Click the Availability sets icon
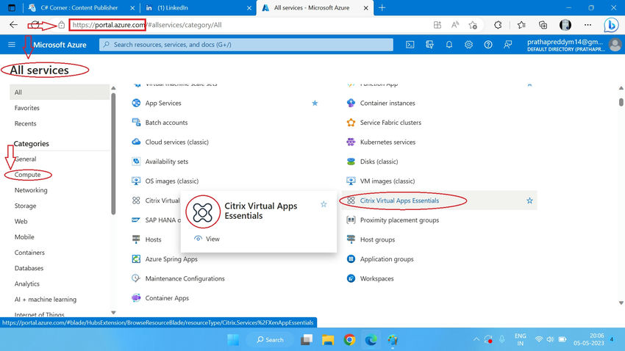Viewport: 625px width, 351px height. click(136, 162)
